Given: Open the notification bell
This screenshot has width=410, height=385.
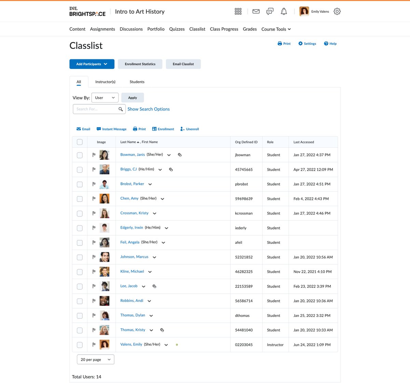Looking at the screenshot, I should [284, 11].
